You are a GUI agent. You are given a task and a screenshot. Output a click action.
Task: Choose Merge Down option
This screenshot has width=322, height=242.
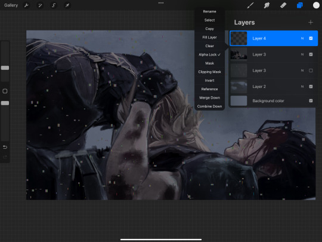[x=209, y=98]
